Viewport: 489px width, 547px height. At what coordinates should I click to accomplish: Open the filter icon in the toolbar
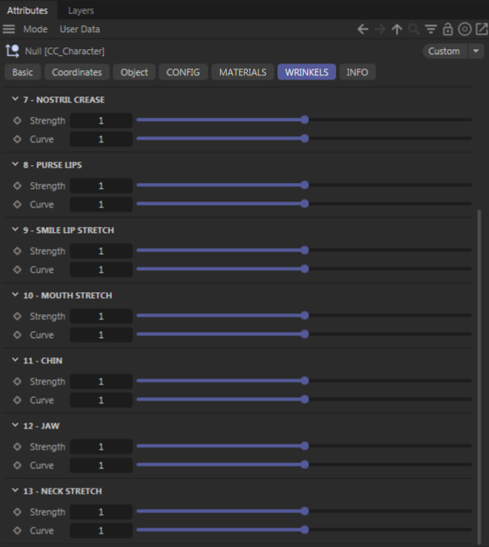[431, 30]
